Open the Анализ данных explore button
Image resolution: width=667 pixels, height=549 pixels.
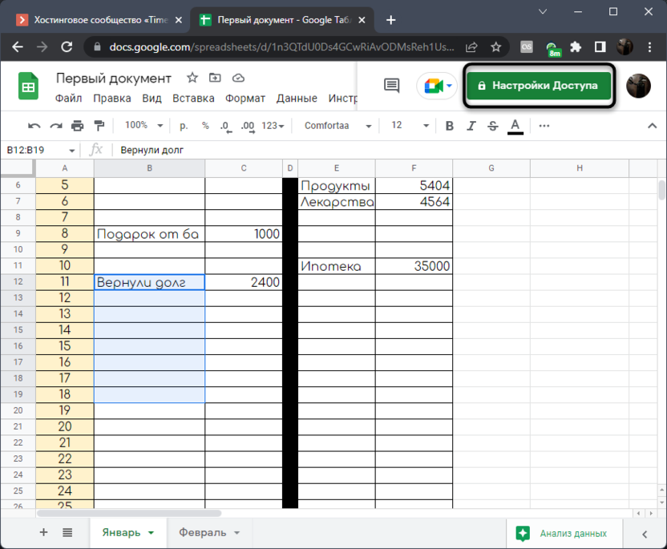click(x=564, y=533)
